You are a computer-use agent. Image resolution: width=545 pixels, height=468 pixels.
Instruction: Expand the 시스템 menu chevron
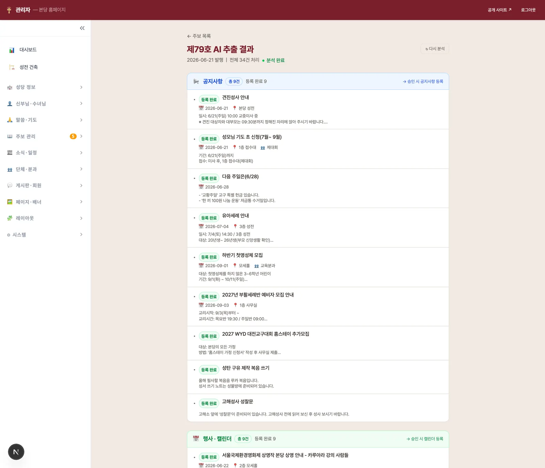coord(81,235)
